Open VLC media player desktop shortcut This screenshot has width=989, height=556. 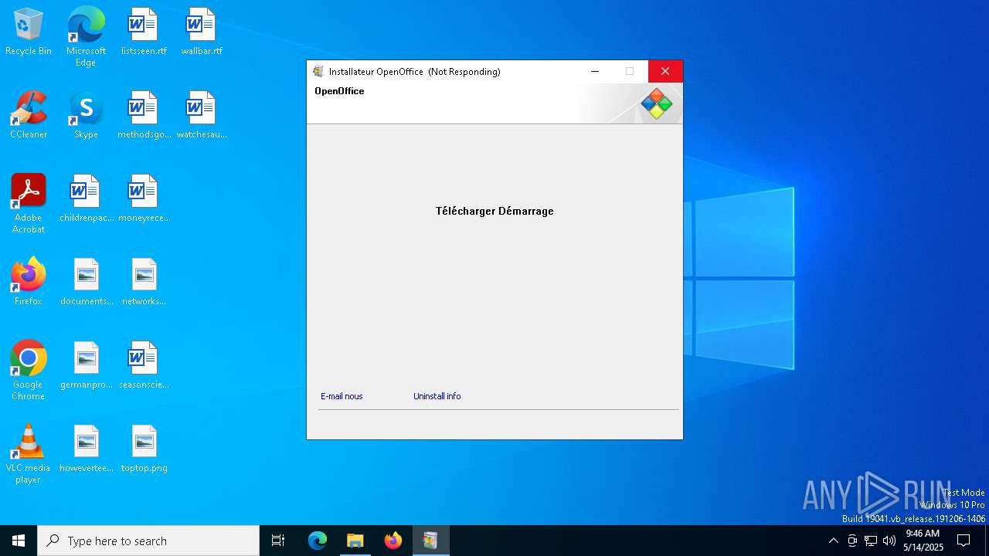pyautogui.click(x=29, y=454)
